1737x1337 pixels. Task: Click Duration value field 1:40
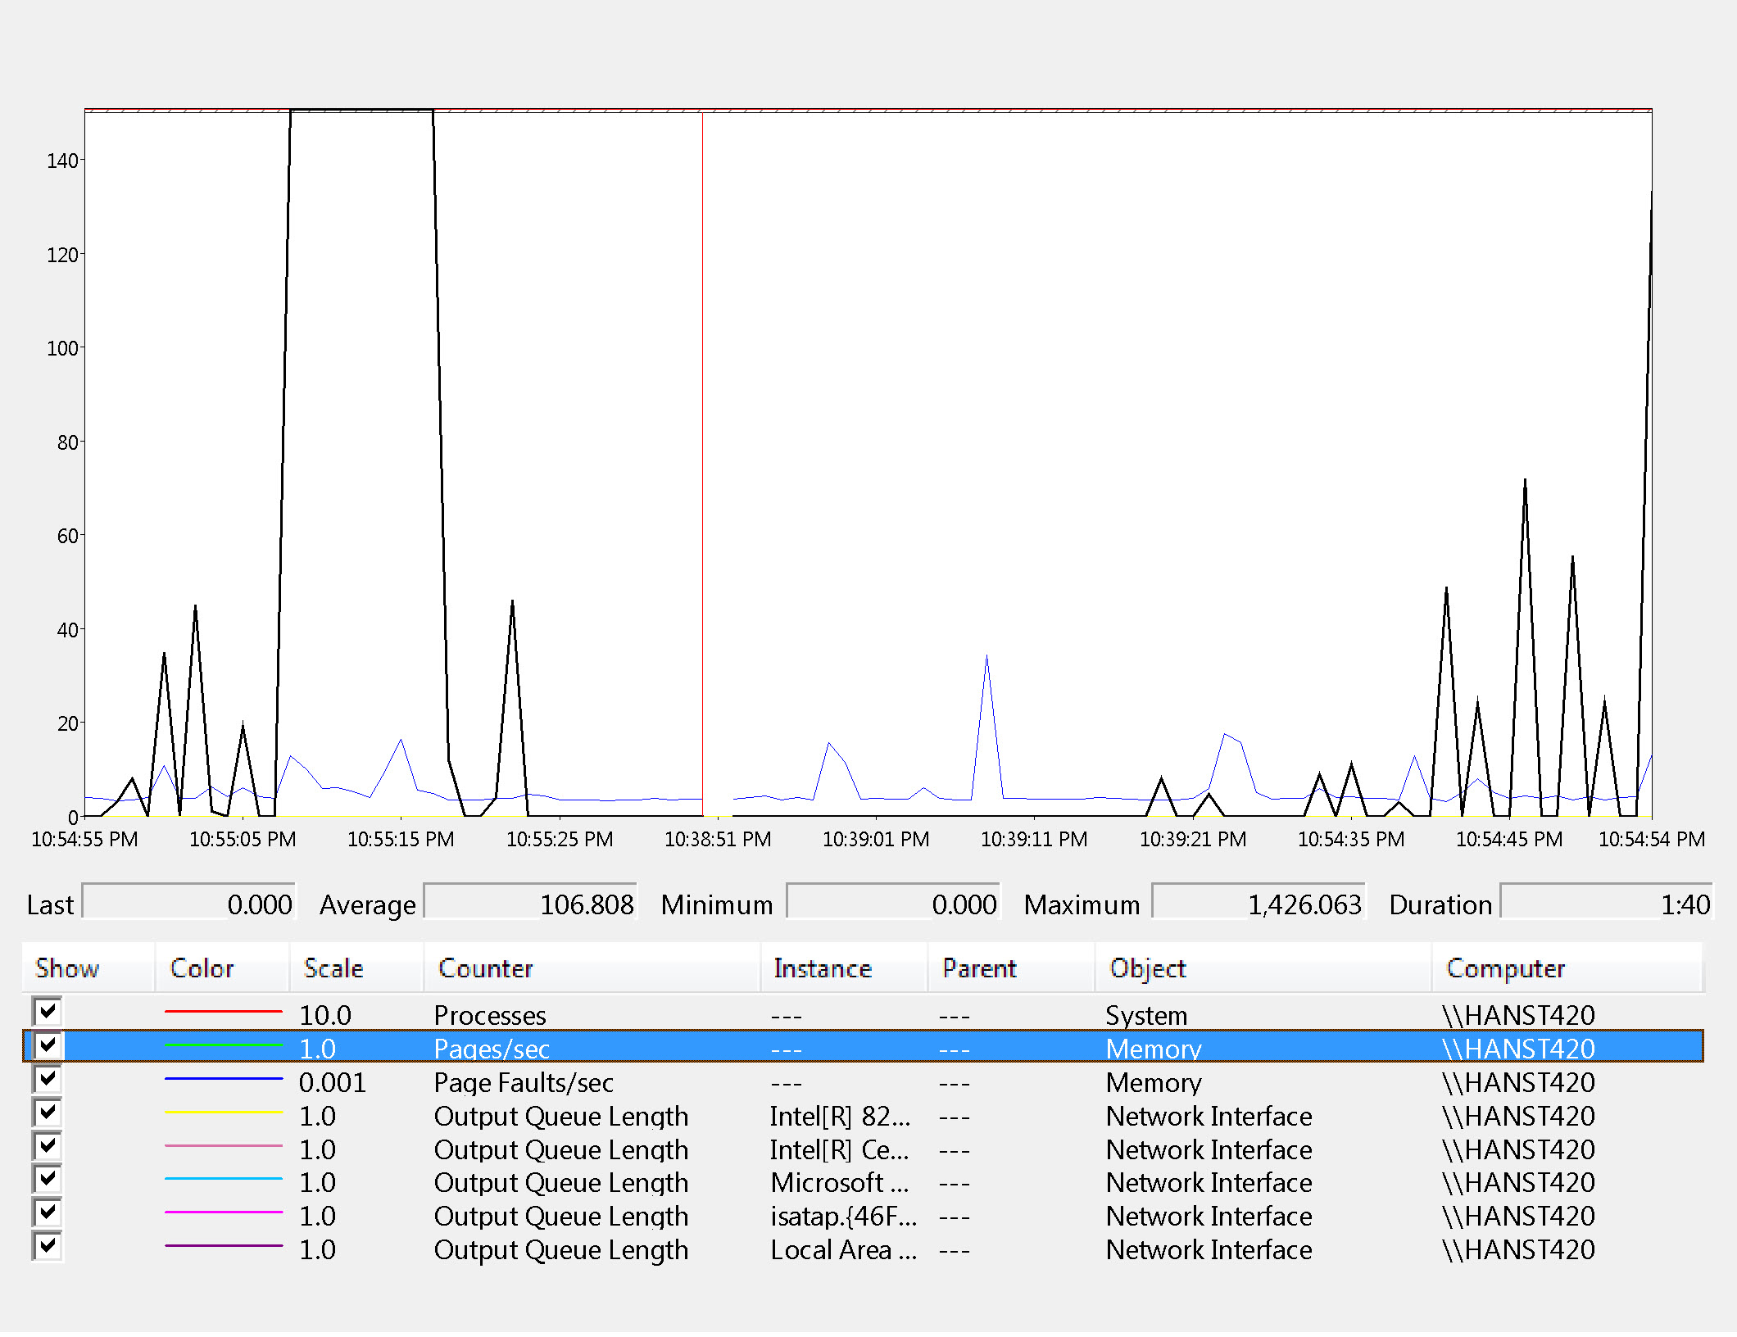(1607, 902)
